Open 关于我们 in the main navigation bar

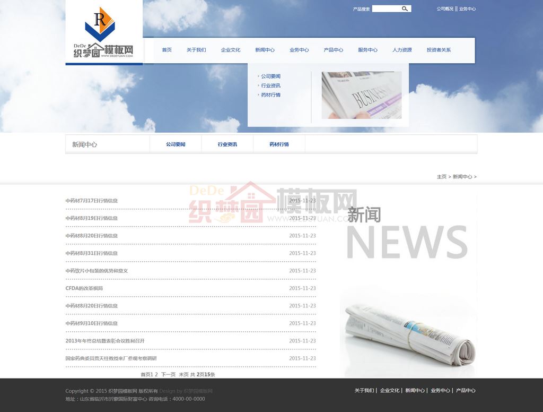(x=196, y=50)
